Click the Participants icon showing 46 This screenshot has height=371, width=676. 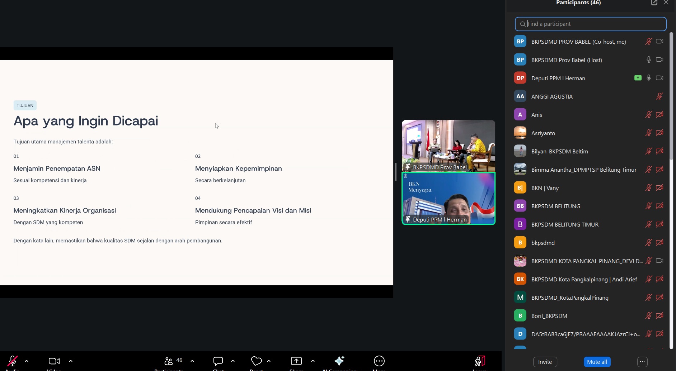click(x=169, y=361)
